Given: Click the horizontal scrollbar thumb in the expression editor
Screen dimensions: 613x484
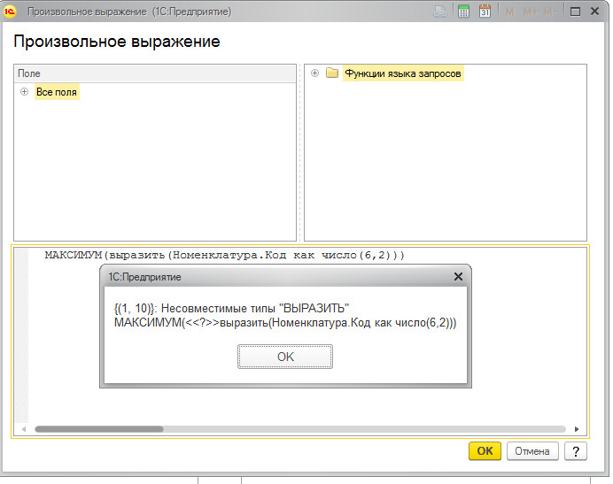Looking at the screenshot, I should [97, 428].
